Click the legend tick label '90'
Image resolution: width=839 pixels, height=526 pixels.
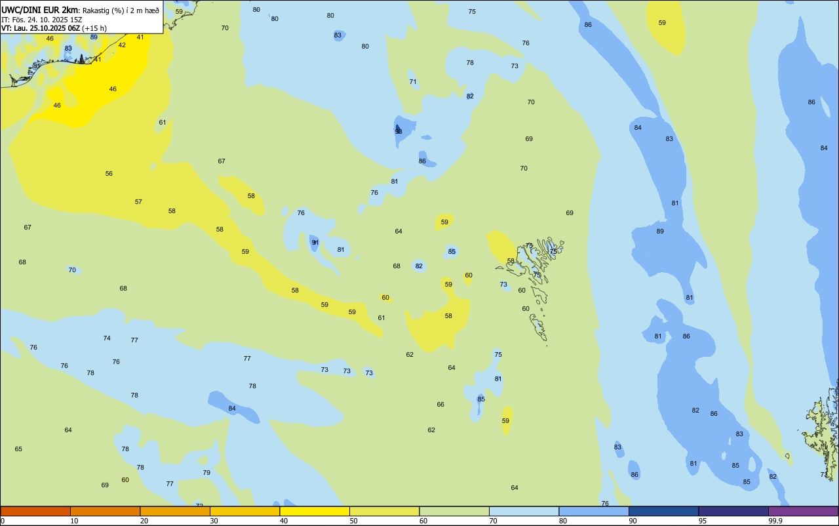pyautogui.click(x=633, y=521)
